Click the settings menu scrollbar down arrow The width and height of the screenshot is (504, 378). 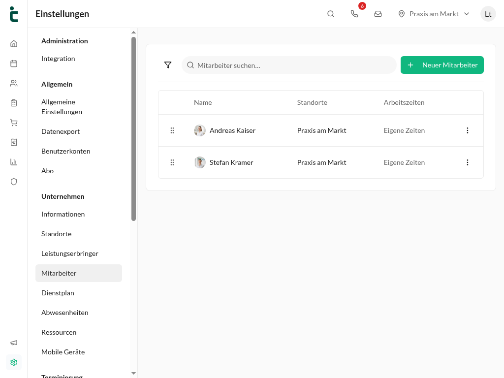coord(134,373)
